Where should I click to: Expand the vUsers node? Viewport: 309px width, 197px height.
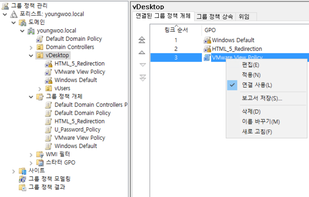point(39,89)
